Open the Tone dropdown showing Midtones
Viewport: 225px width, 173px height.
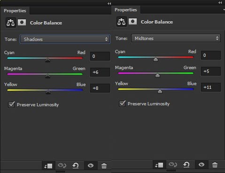176,38
